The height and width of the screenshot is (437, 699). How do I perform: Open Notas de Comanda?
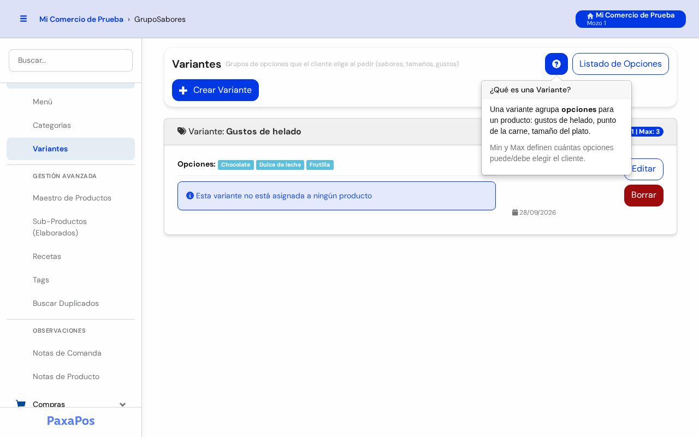[x=70, y=353]
